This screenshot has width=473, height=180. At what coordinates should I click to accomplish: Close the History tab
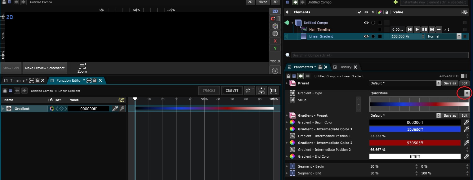[355, 67]
